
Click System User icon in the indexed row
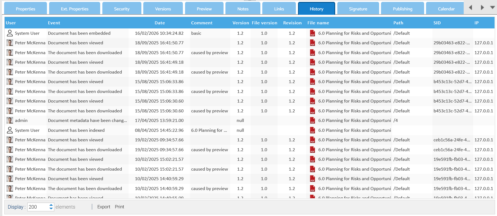point(10,130)
